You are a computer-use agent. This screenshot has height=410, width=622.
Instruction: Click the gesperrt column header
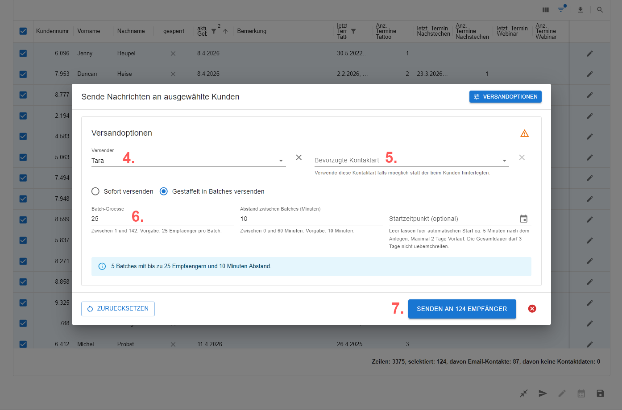(x=174, y=31)
